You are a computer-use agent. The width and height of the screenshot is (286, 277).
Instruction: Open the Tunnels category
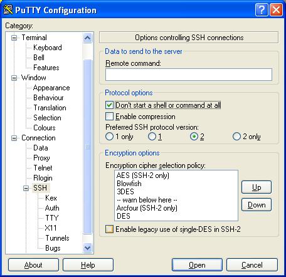[57, 238]
